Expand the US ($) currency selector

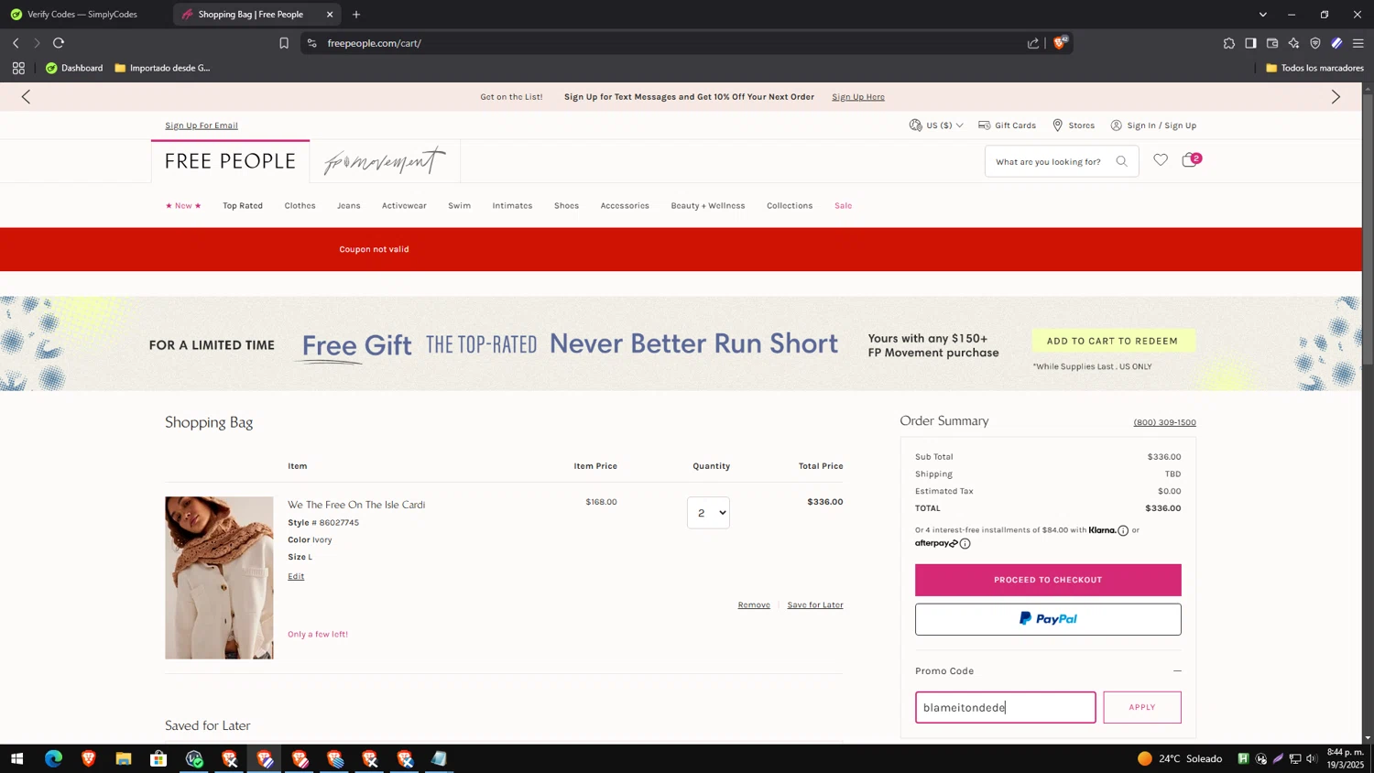coord(936,125)
